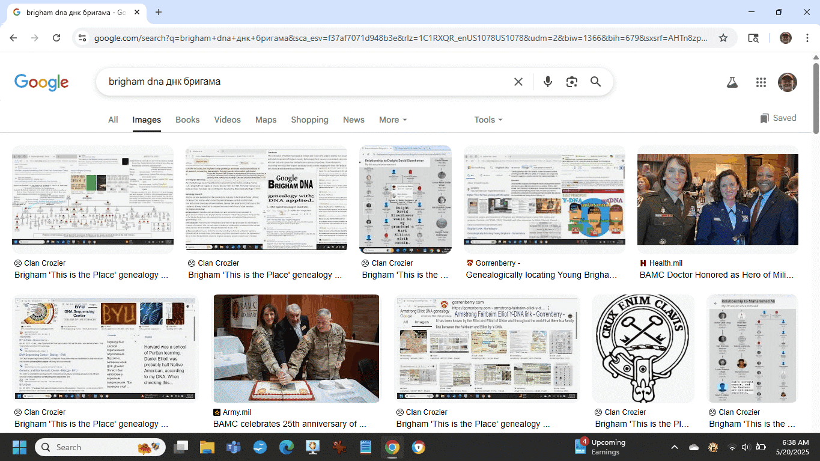Screen dimensions: 820x461
Task: Open the Relationship to Muhammad Ali thumbnail
Action: [753, 348]
